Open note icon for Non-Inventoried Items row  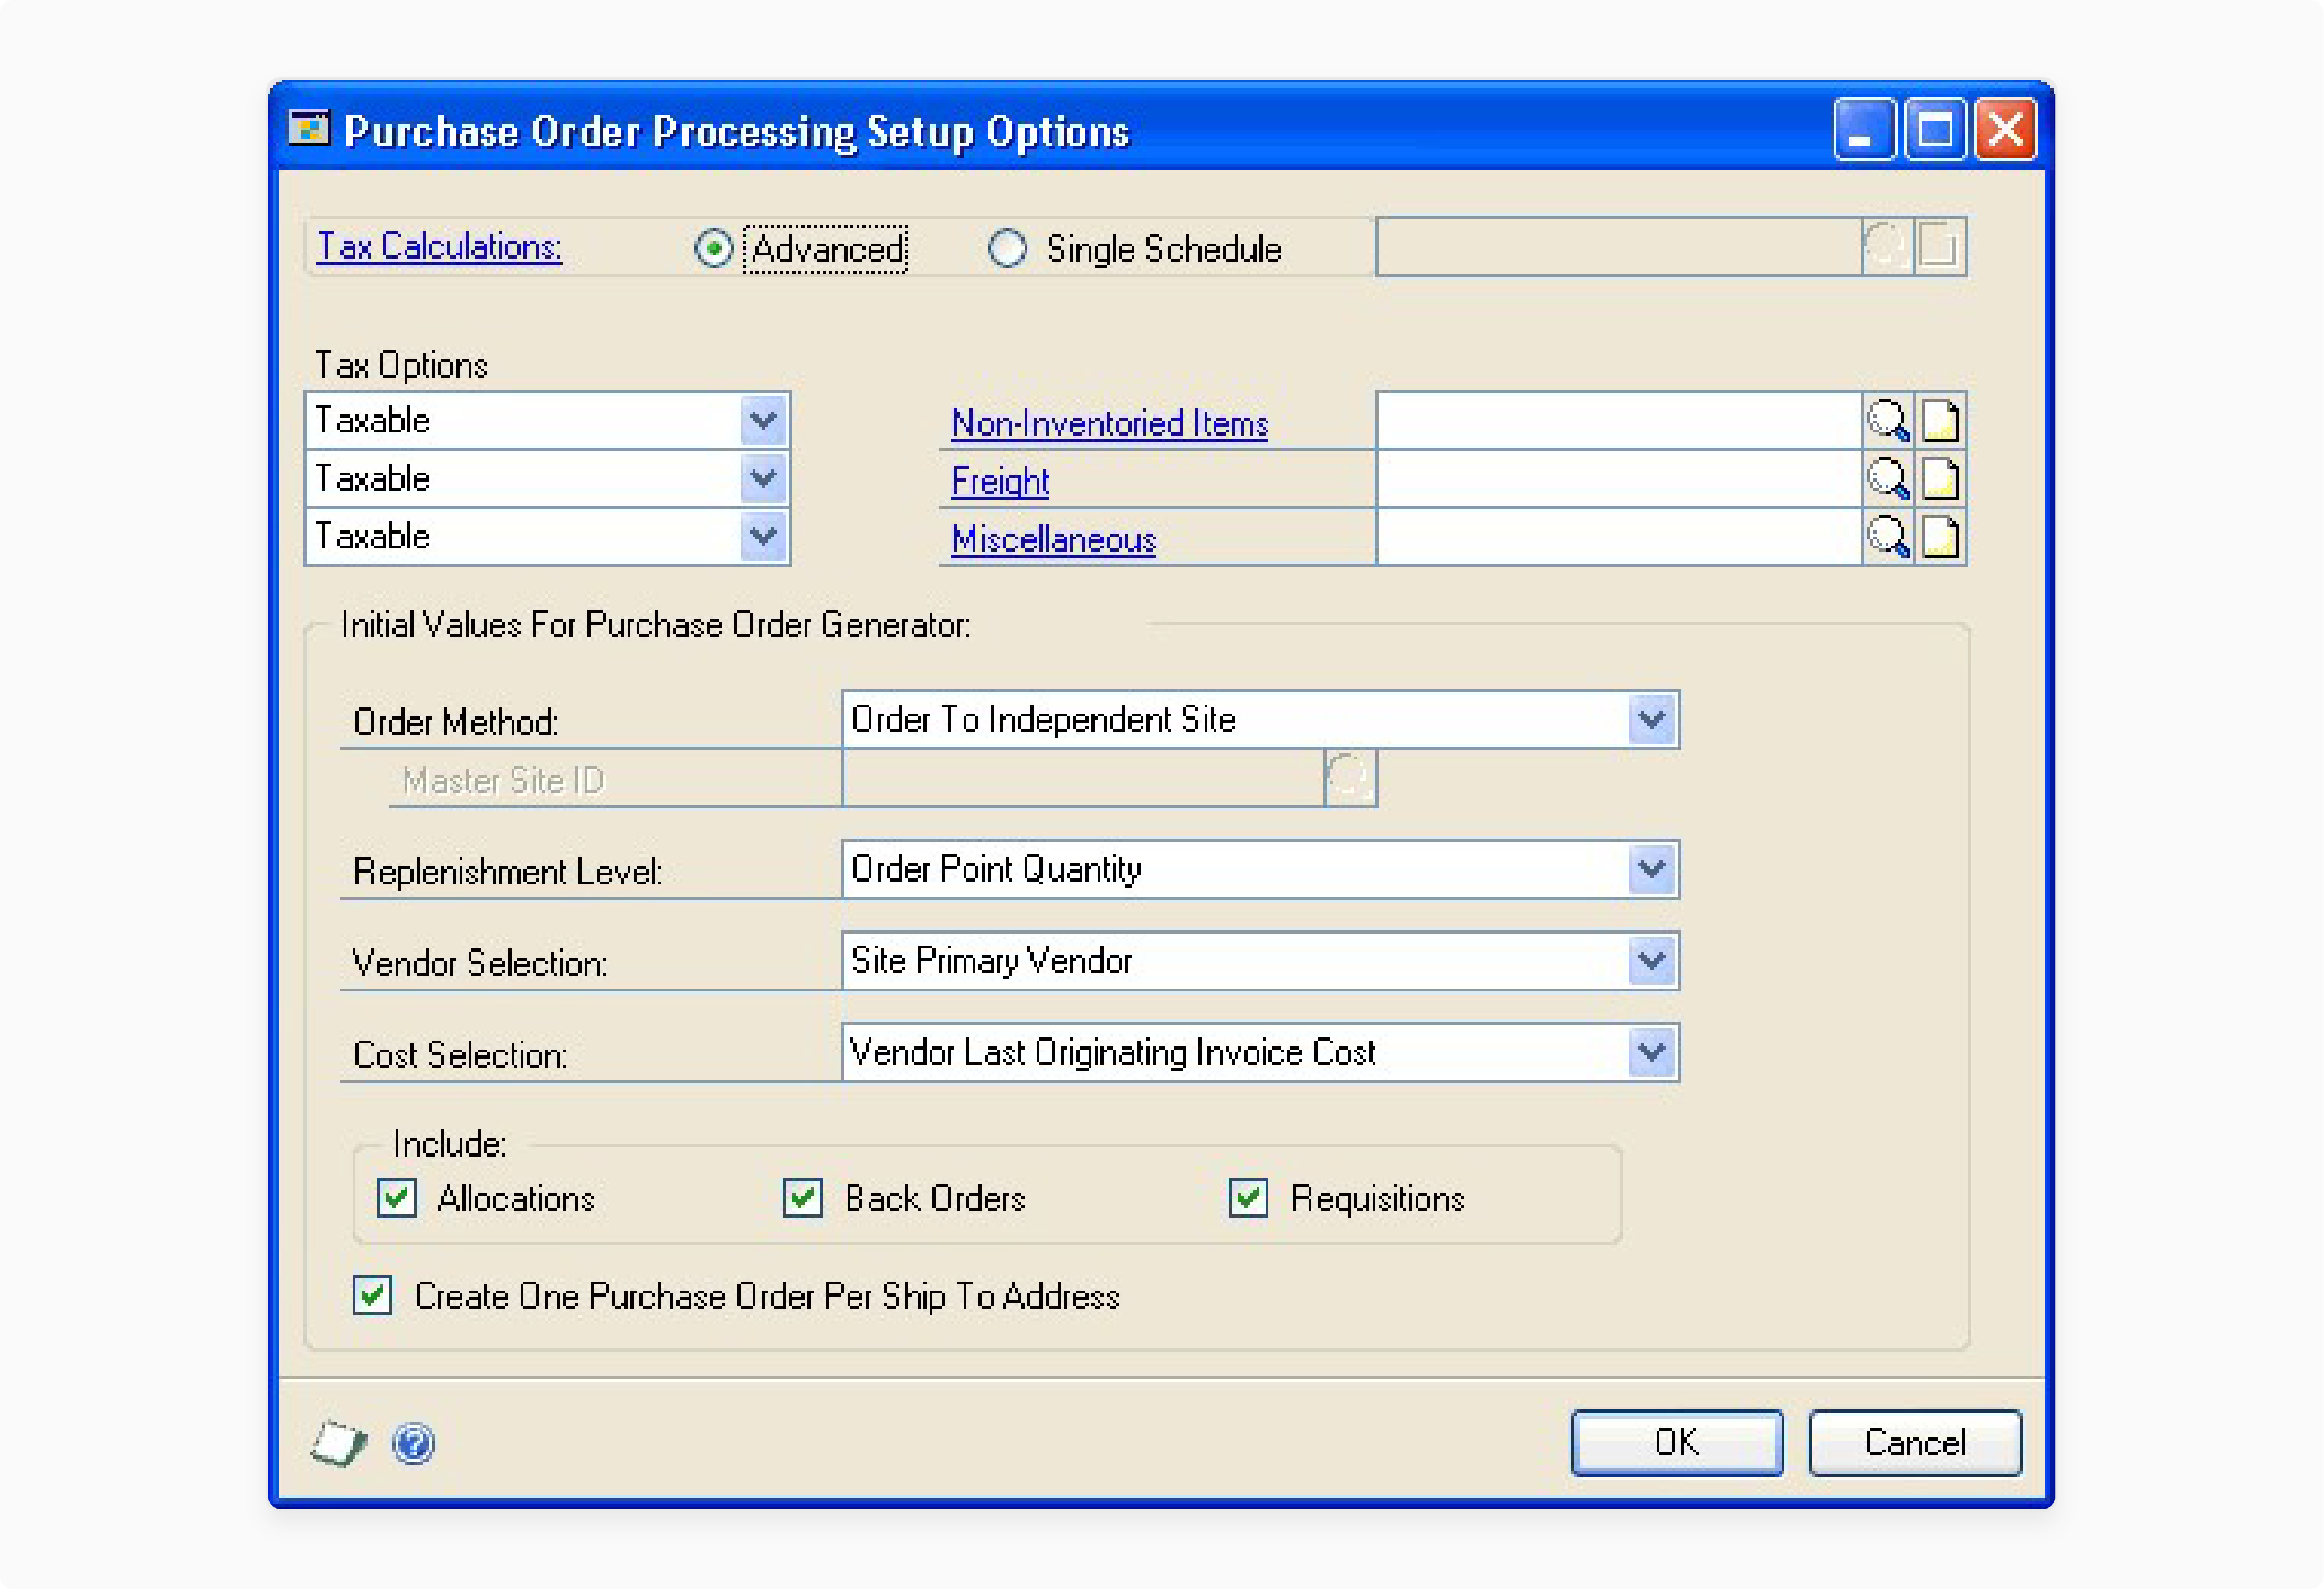coord(1940,421)
